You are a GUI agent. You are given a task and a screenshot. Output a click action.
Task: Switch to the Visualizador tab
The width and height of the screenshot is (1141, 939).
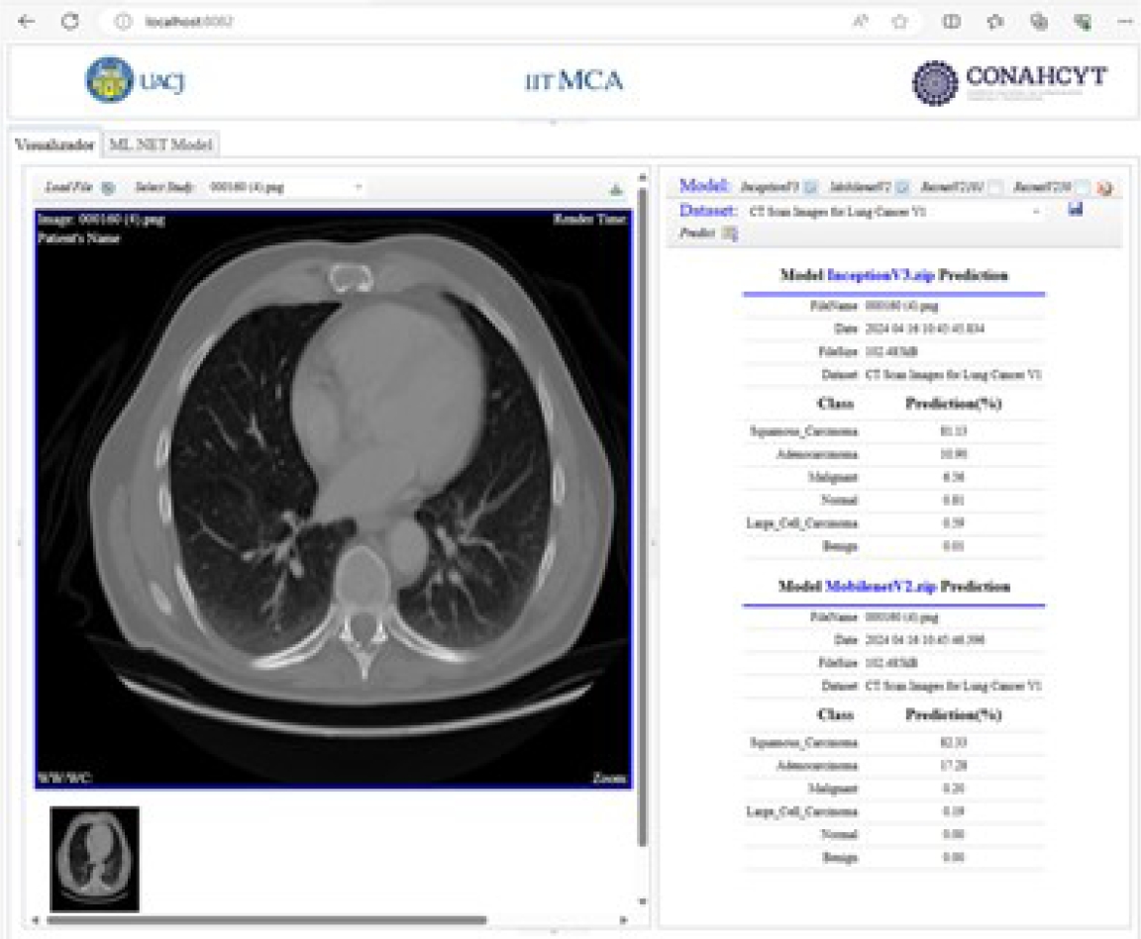(x=54, y=144)
